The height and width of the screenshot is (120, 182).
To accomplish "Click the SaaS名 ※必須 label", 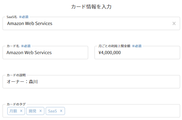I will click(x=17, y=17).
